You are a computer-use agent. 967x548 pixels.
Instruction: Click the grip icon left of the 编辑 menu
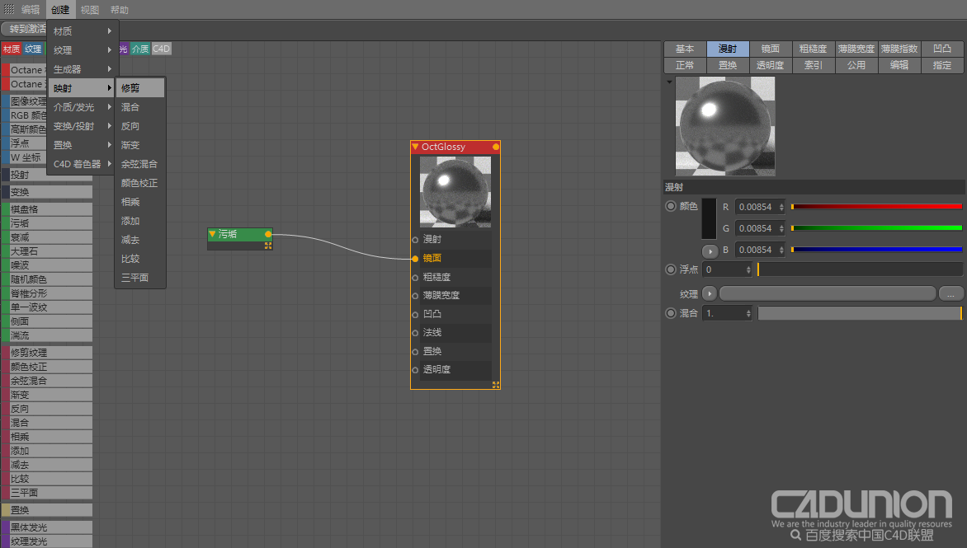(x=9, y=10)
